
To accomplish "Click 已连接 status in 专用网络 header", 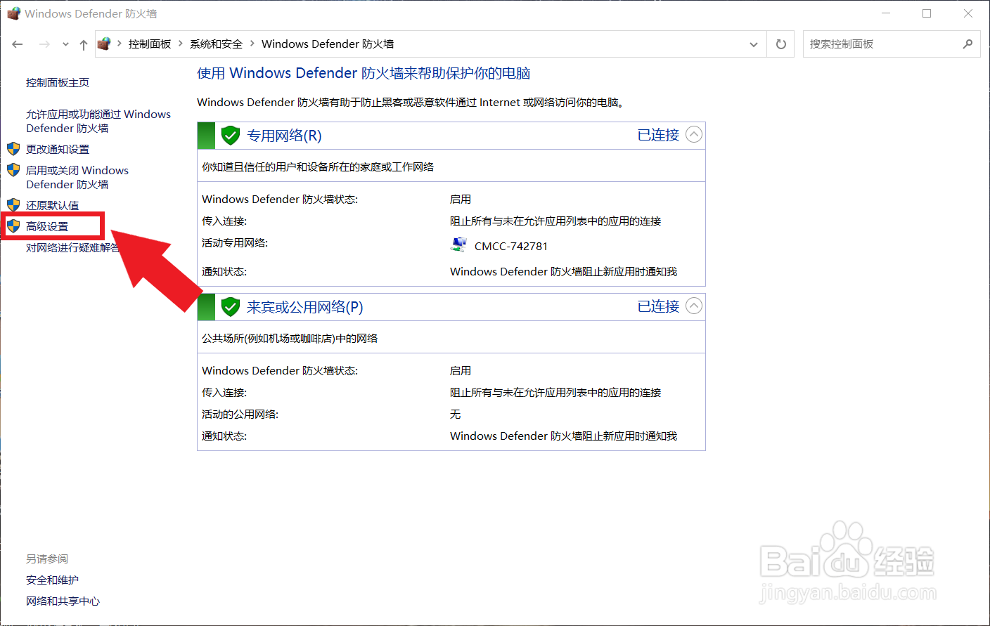I will (x=658, y=135).
